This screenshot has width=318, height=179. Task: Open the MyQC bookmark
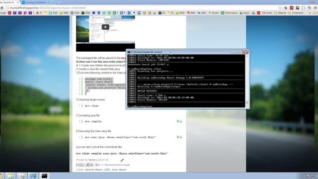tap(244, 13)
